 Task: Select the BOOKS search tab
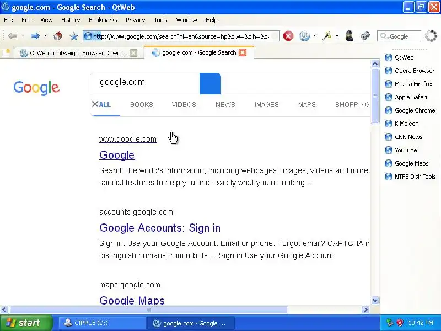(x=142, y=105)
